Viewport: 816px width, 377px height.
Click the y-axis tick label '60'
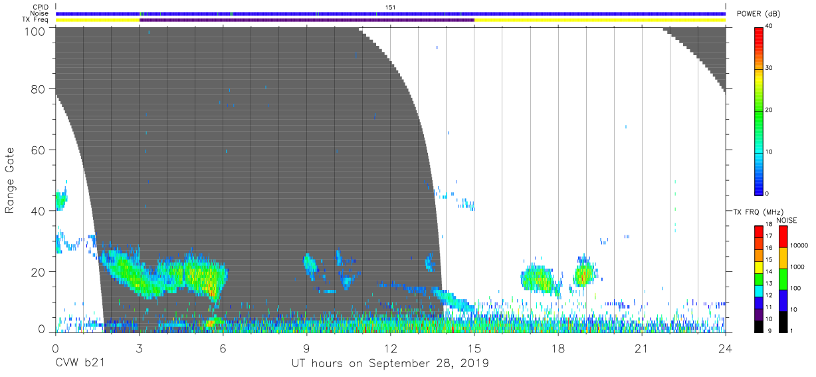click(39, 150)
